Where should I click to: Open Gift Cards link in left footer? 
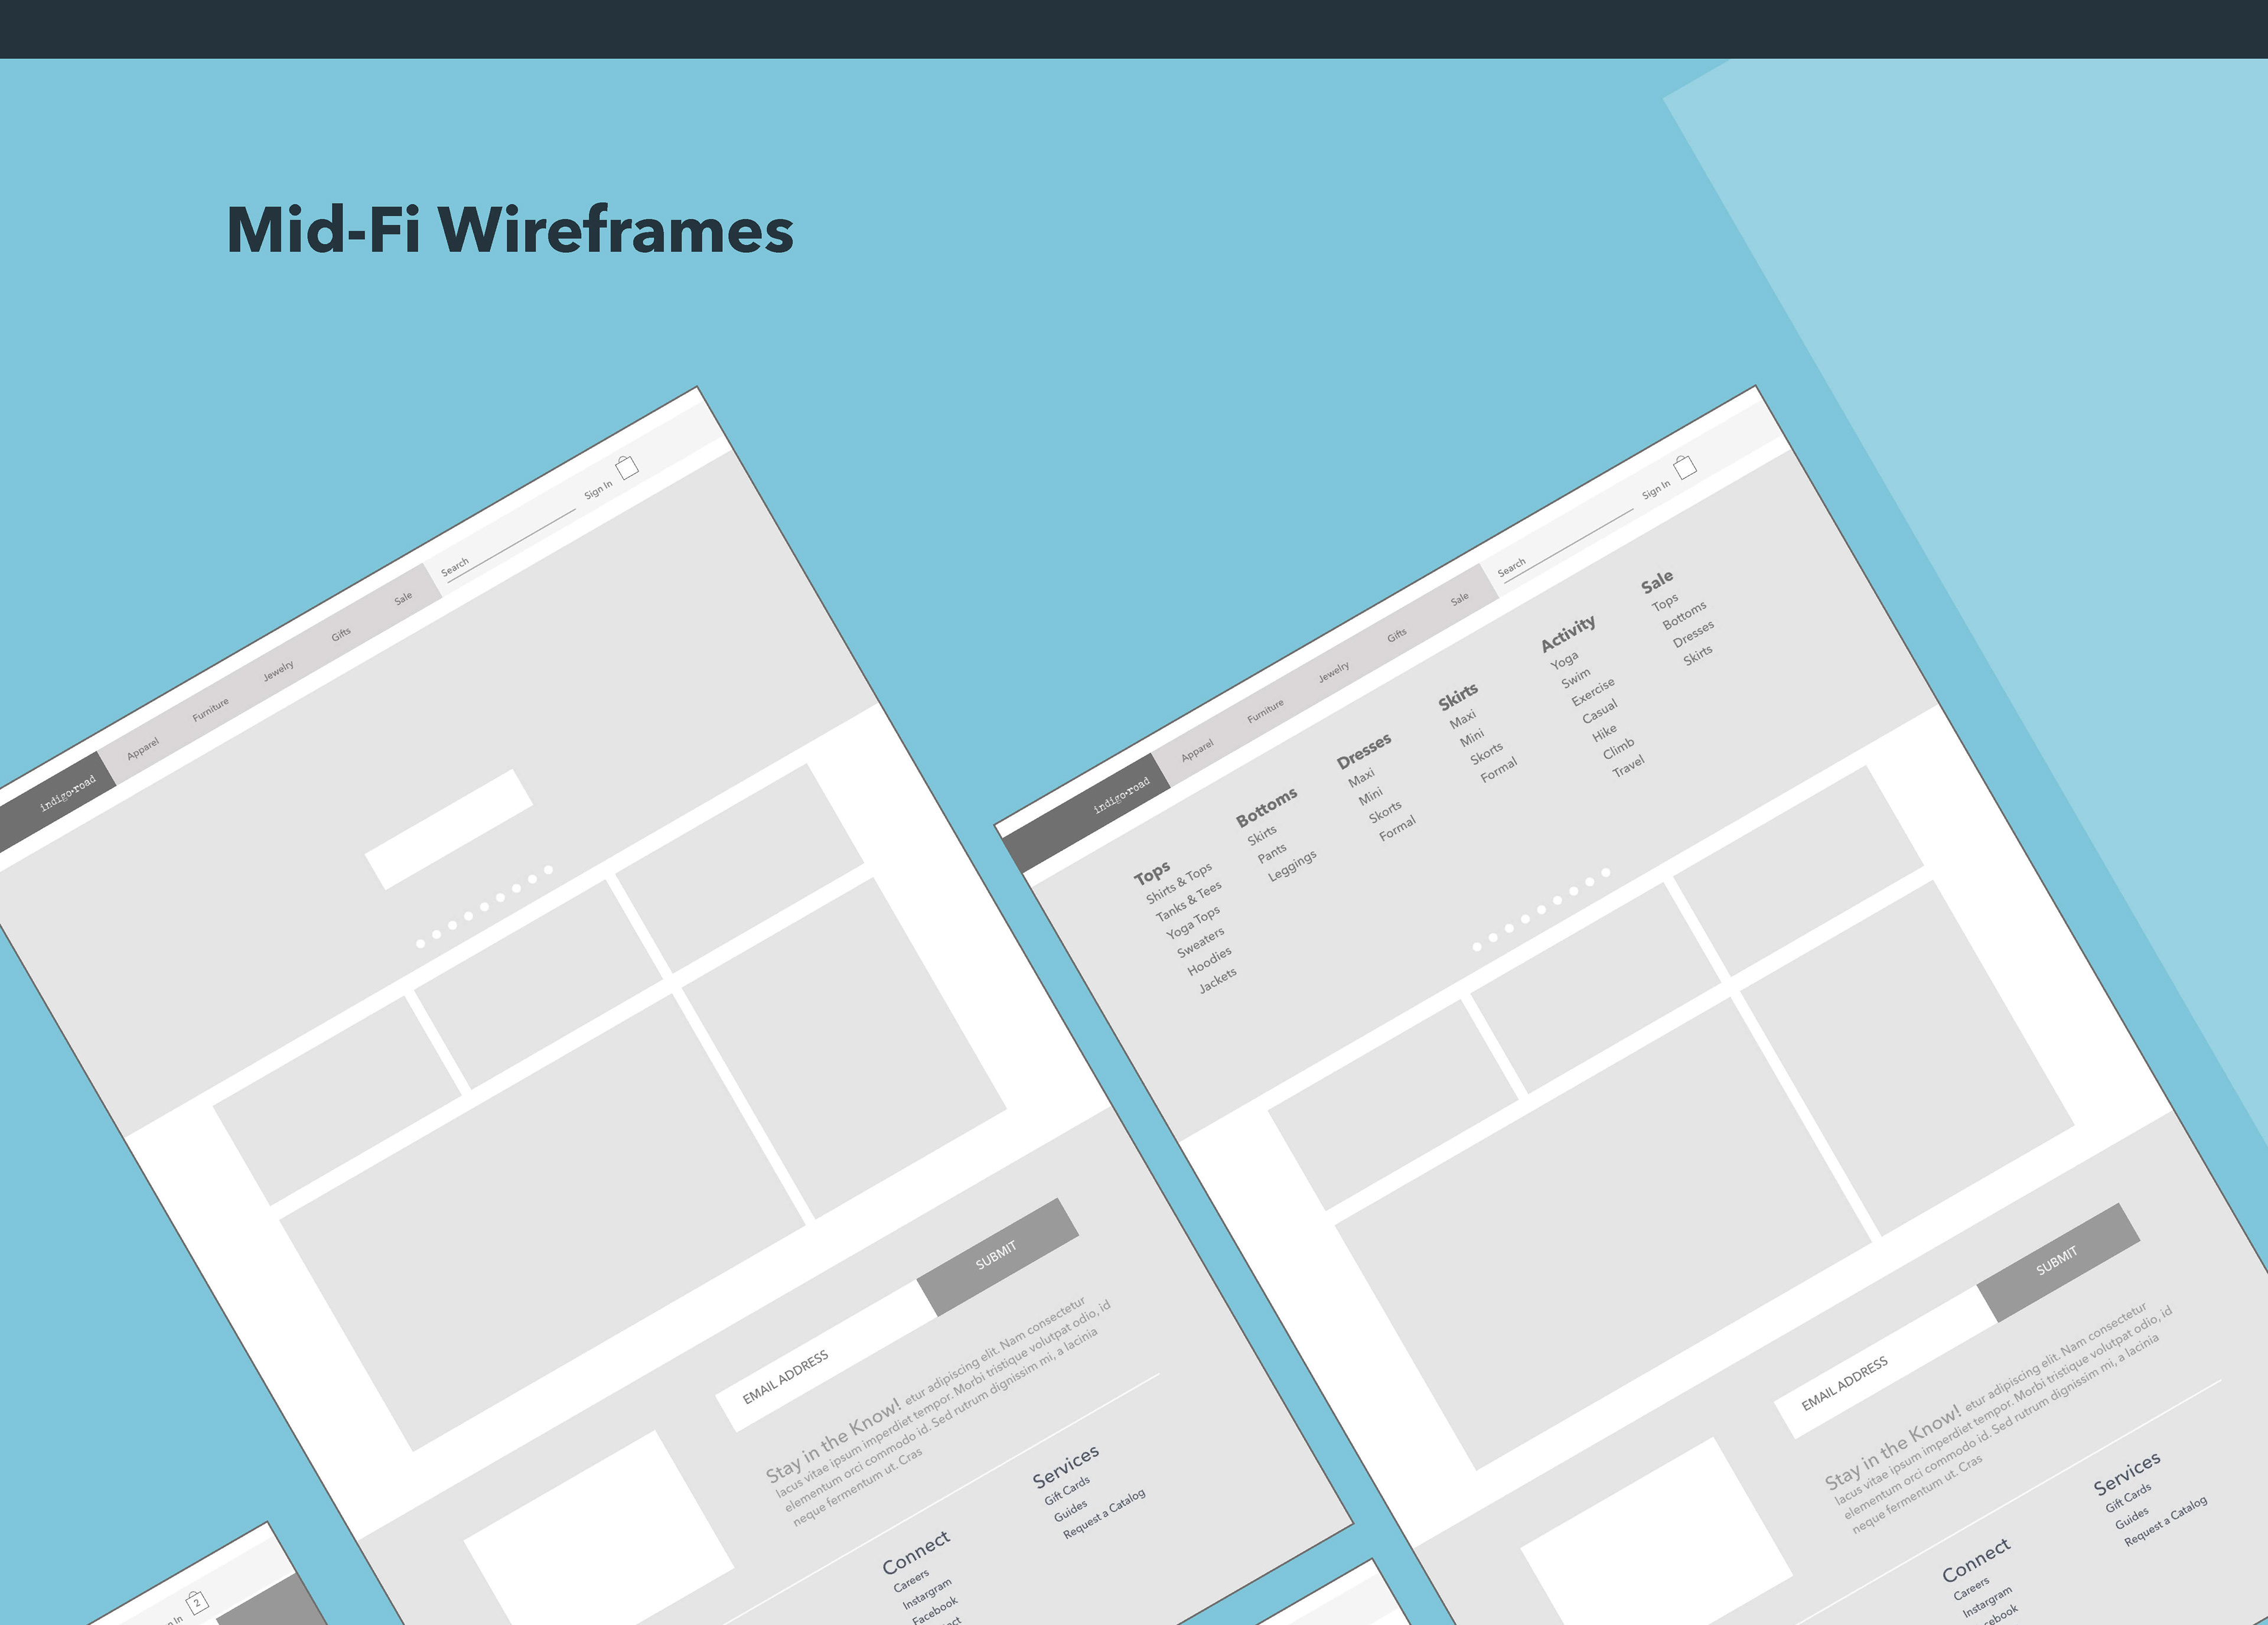pyautogui.click(x=1067, y=1490)
